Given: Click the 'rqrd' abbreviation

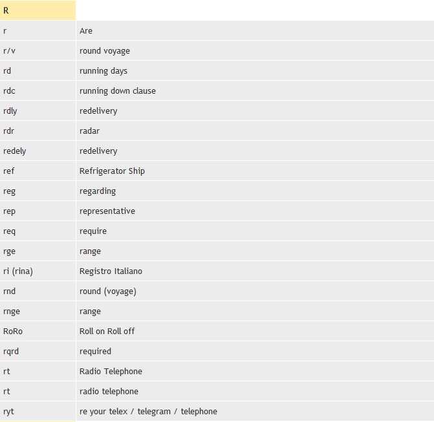Looking at the screenshot, I should [11, 352].
